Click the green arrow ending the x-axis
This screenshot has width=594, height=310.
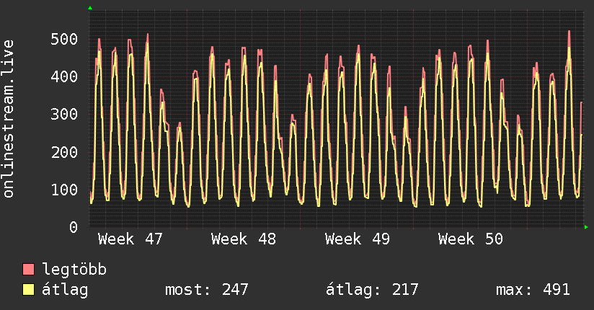click(586, 227)
